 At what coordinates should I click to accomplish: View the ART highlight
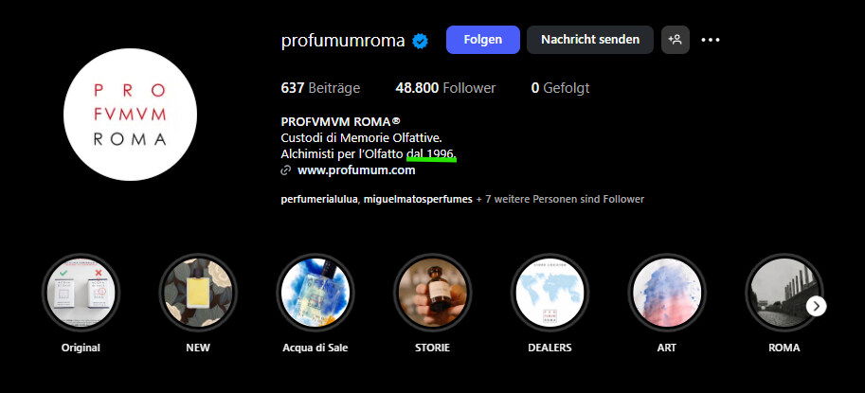(x=667, y=292)
